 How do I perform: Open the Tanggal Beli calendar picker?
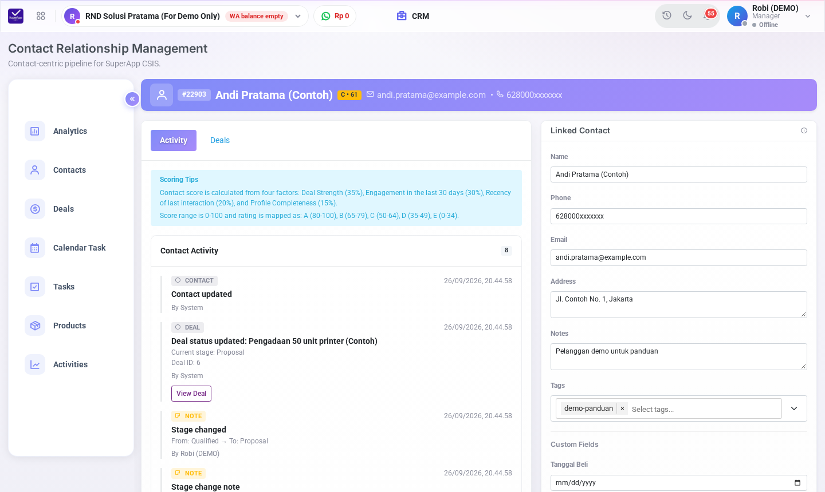coord(797,483)
